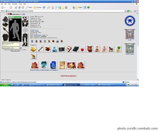Open the Scrolls banner link
This screenshot has width=159, height=131.
coord(130,35)
